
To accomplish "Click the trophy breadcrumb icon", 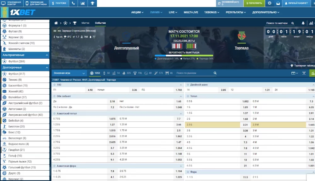I will pyautogui.click(x=75, y=23).
